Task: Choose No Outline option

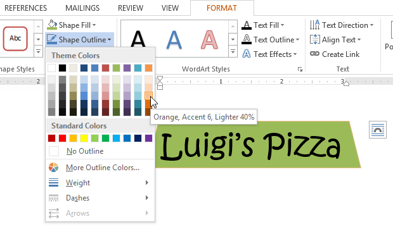Action: point(100,151)
